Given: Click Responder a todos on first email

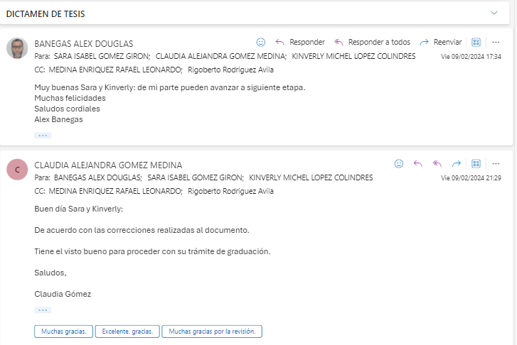Looking at the screenshot, I should pos(372,42).
